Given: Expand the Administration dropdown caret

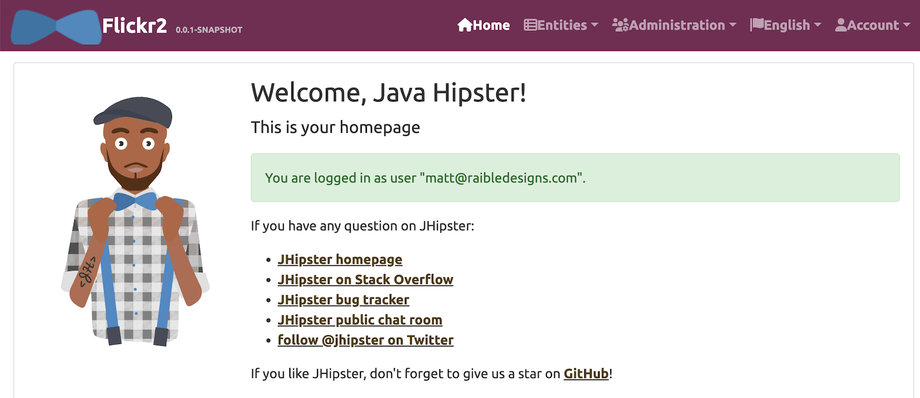Looking at the screenshot, I should pos(733,25).
